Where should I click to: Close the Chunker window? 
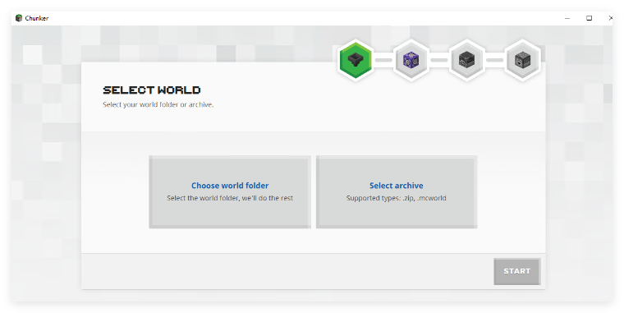(x=610, y=18)
